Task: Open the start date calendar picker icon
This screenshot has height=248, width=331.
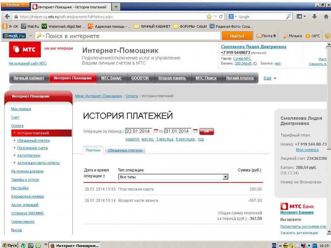Action: pos(156,131)
